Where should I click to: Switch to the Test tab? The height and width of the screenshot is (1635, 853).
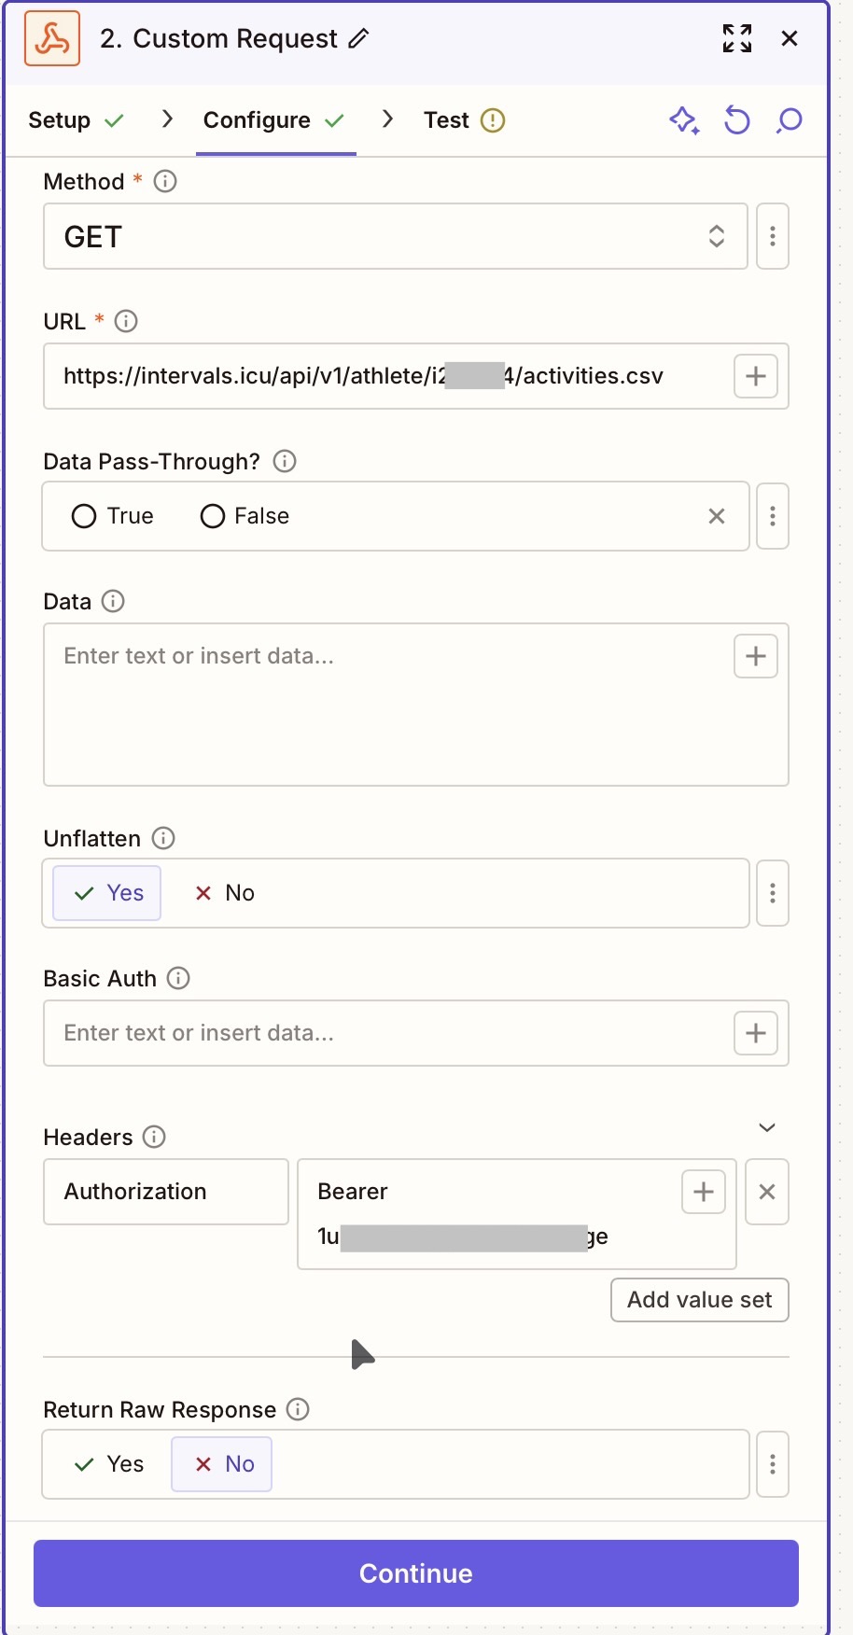pyautogui.click(x=447, y=120)
